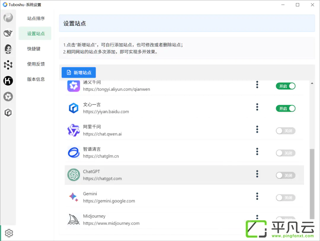Viewport: 320px width, 241px height.
Task: Click the site list vertical scrollbar
Action: pyautogui.click(x=312, y=184)
